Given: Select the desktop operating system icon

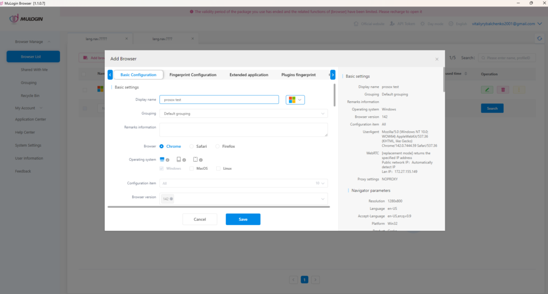Looking at the screenshot, I should tap(162, 159).
